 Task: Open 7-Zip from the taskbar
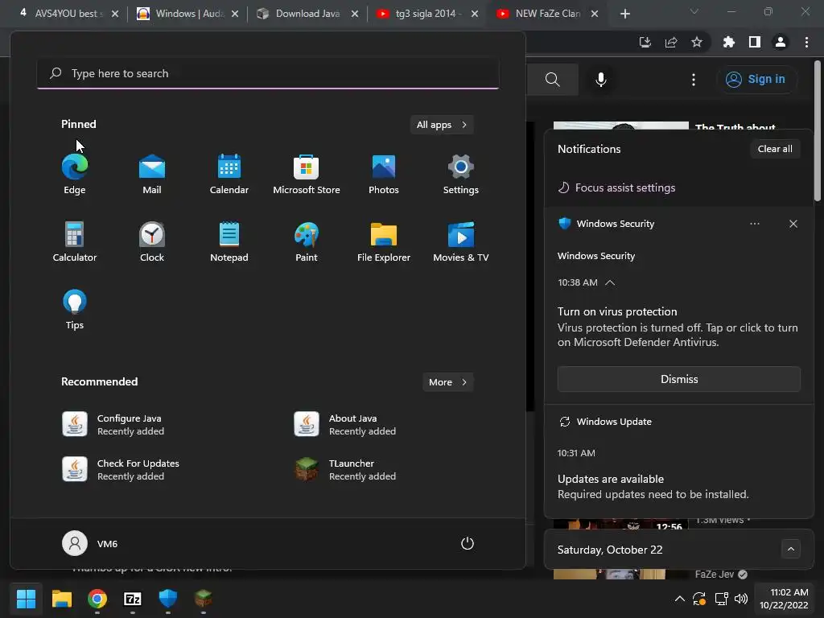[x=133, y=598]
